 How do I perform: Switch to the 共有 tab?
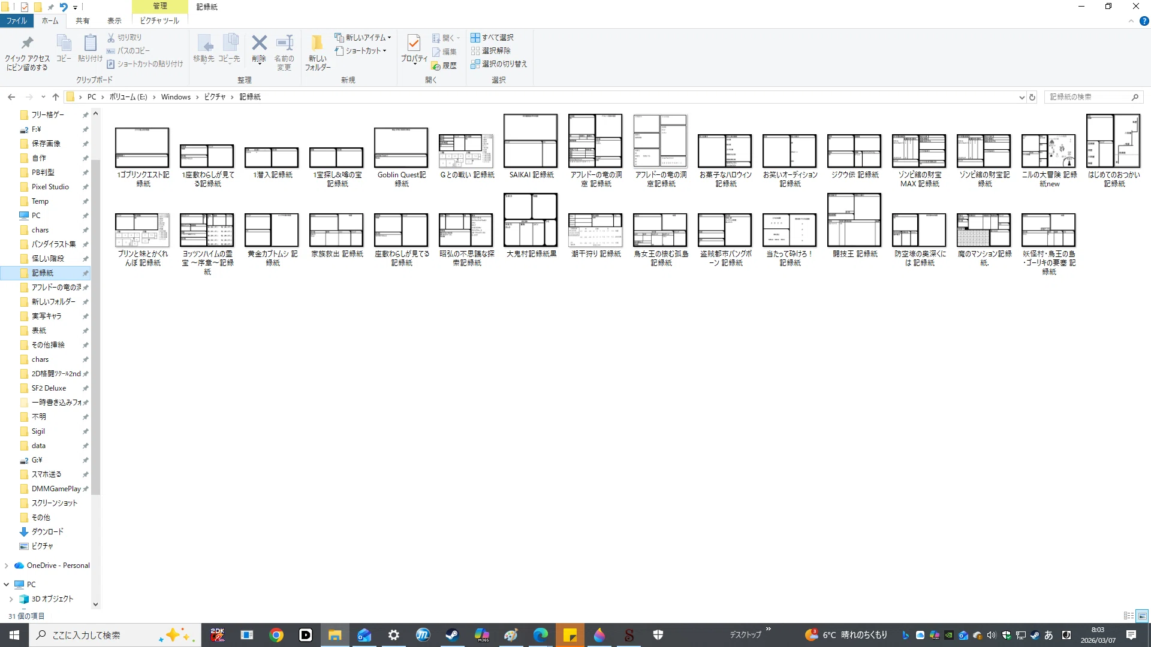click(83, 21)
